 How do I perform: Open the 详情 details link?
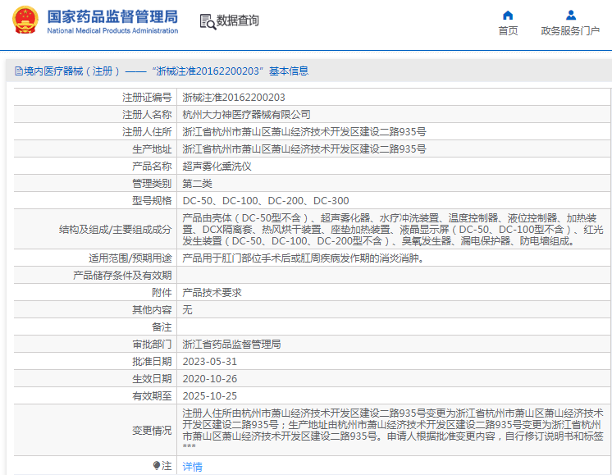[192, 467]
